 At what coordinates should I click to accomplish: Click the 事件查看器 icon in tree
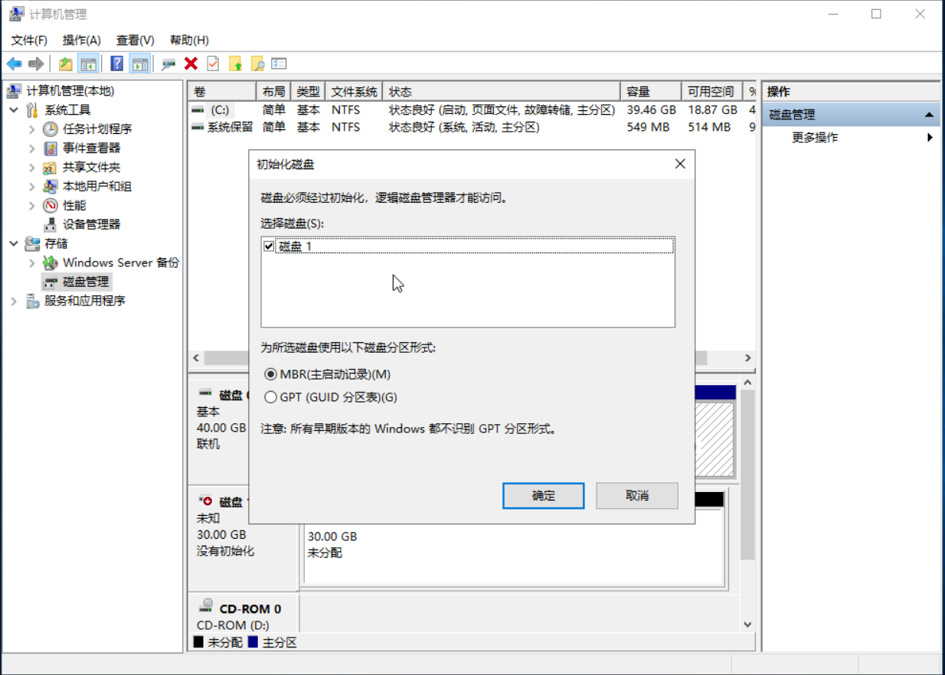tap(51, 148)
